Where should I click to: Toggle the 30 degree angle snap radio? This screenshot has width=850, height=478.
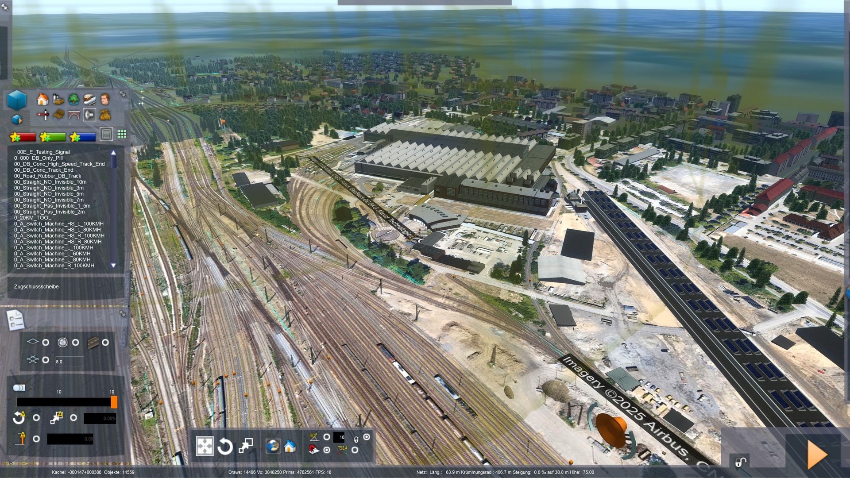click(327, 437)
